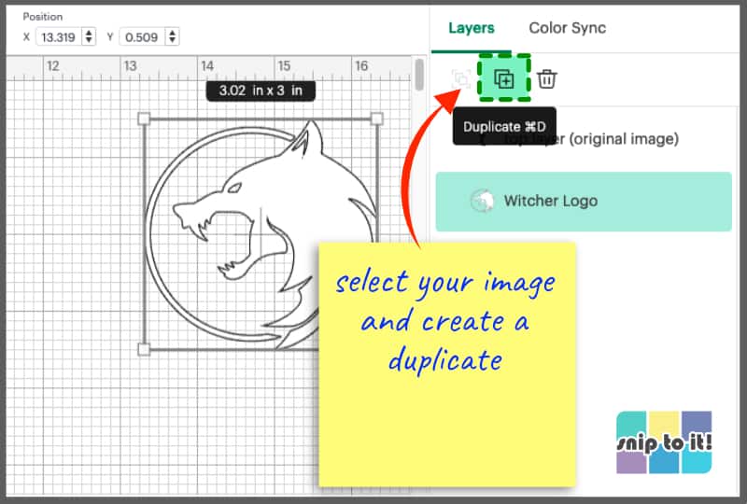Click the 3.02 in x 3 in size label

pyautogui.click(x=261, y=91)
